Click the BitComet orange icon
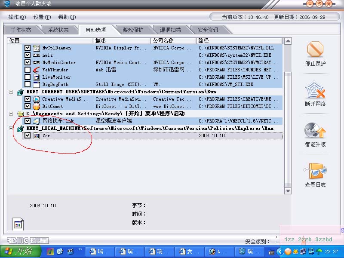344x258 pixels. [x=37, y=106]
